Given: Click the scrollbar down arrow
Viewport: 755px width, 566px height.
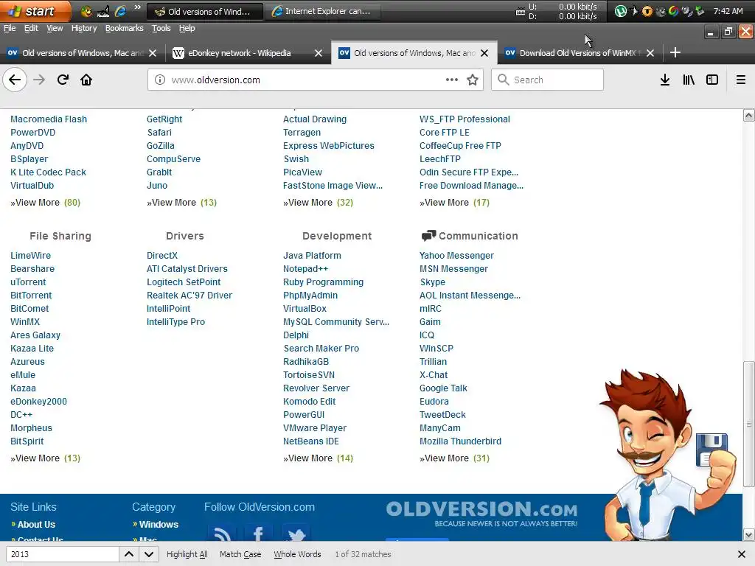Looking at the screenshot, I should coord(748,535).
